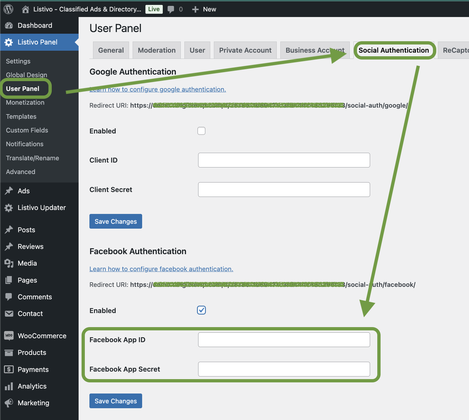Focus the Facebook App Secret field
Image resolution: width=469 pixels, height=420 pixels.
[284, 369]
